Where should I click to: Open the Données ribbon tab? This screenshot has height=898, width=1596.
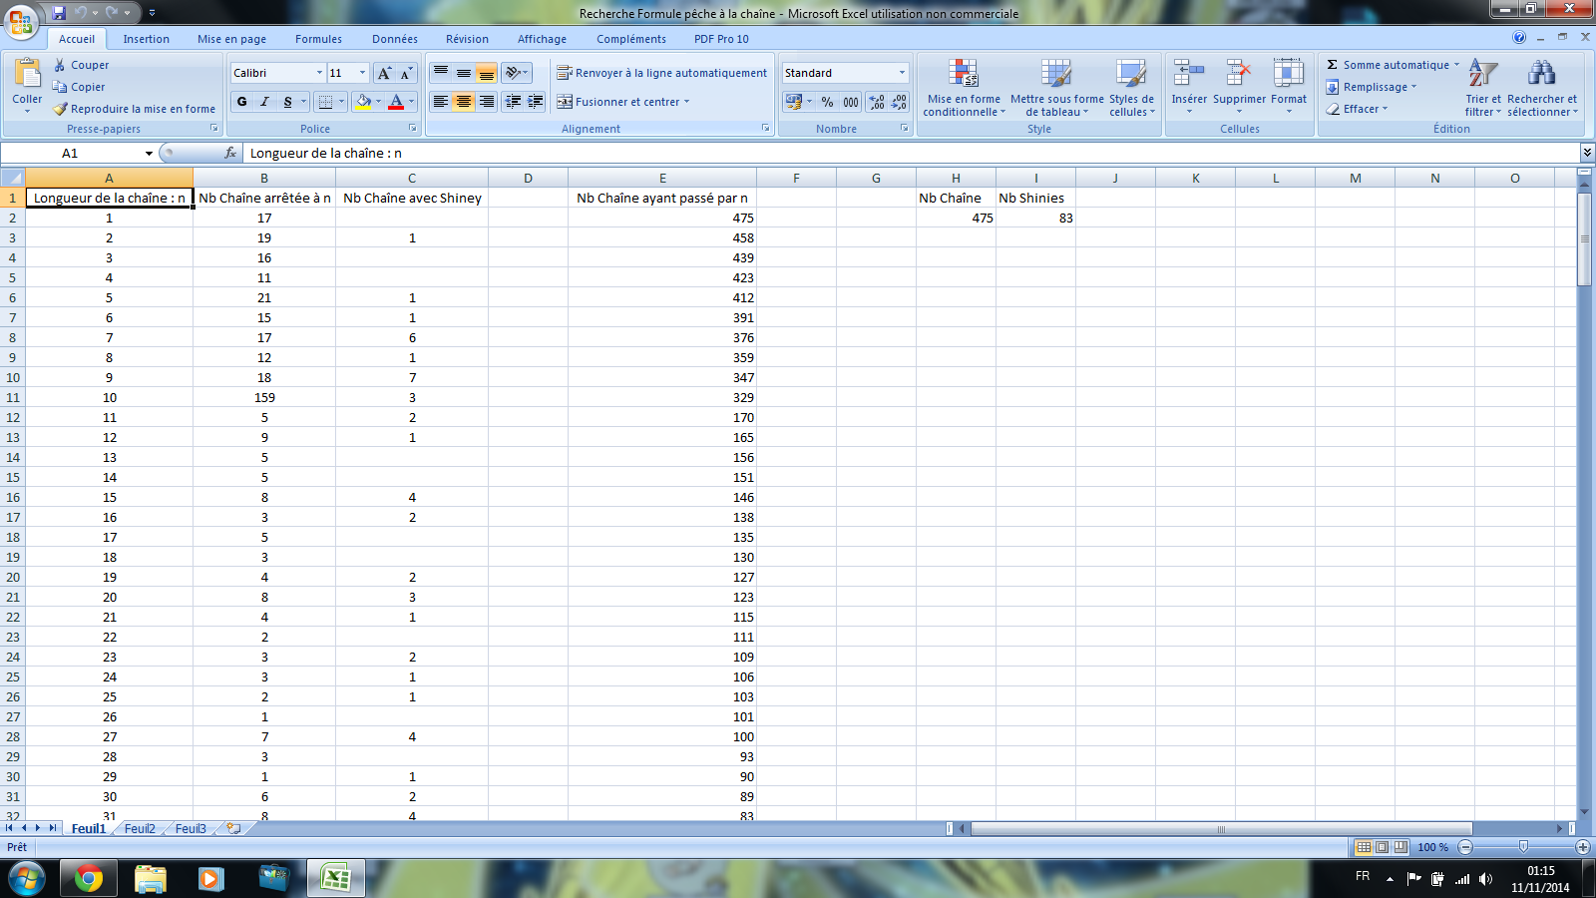395,39
